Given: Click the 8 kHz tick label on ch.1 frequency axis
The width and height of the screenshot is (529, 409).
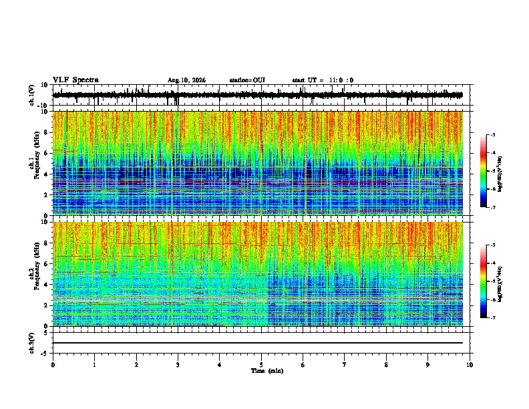Looking at the screenshot, I should [x=47, y=132].
